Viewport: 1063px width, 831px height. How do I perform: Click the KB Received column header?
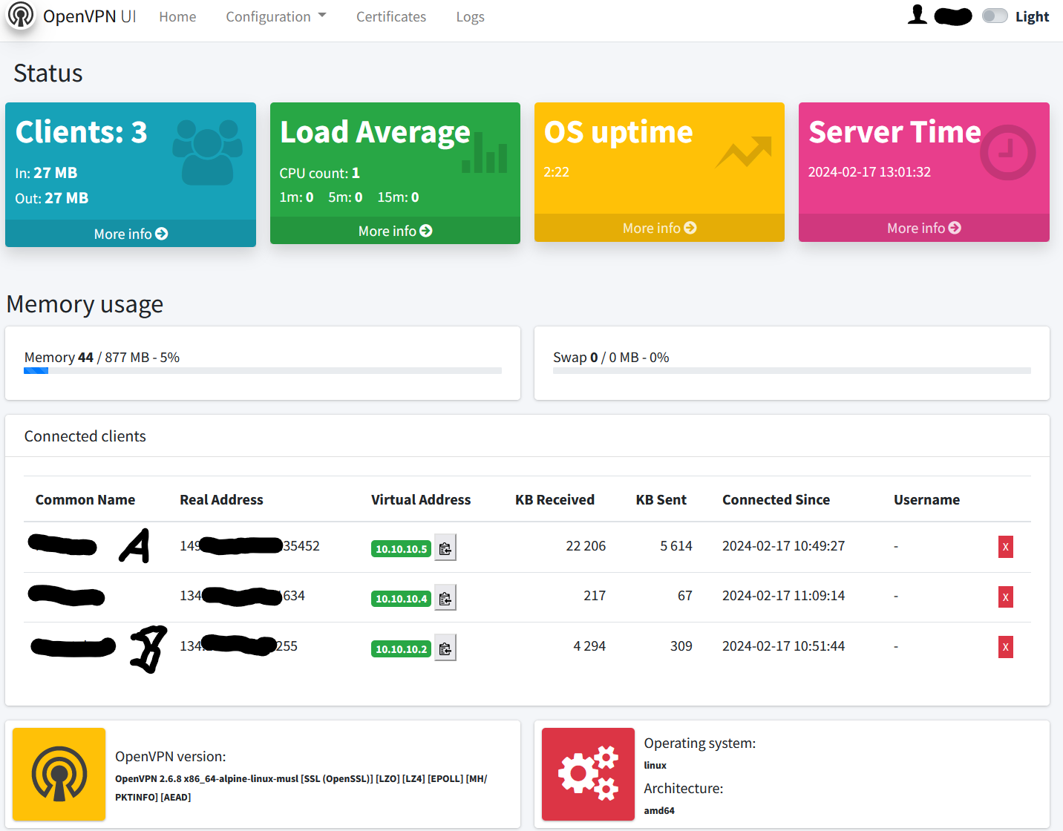pyautogui.click(x=555, y=499)
